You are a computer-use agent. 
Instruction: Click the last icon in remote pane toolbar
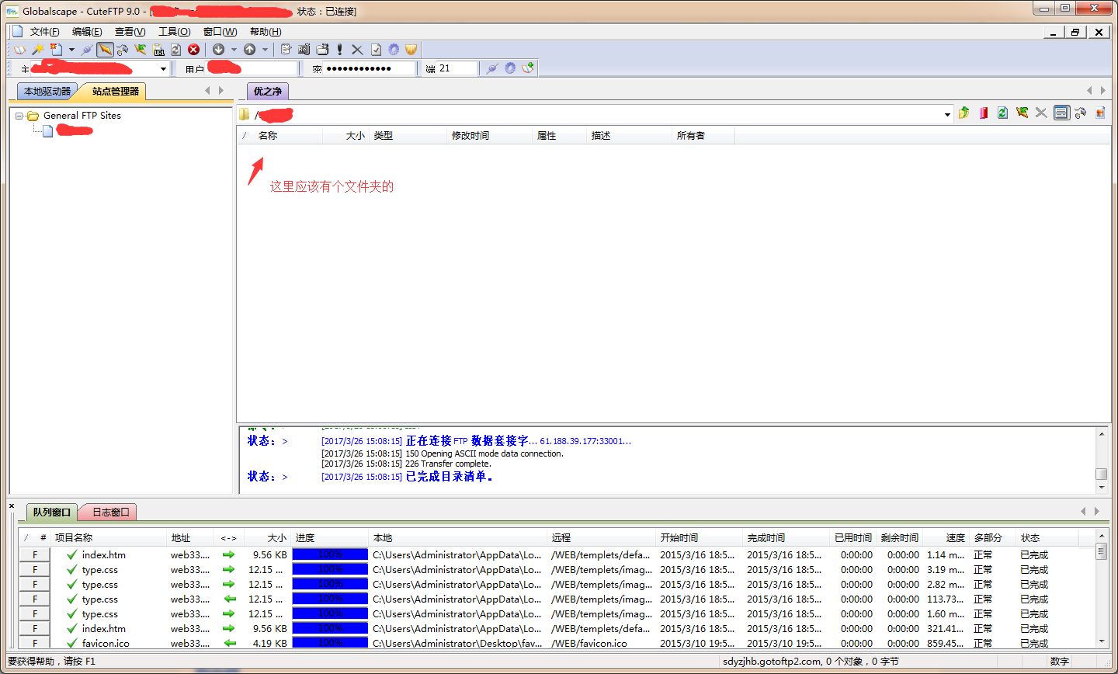(x=1099, y=113)
